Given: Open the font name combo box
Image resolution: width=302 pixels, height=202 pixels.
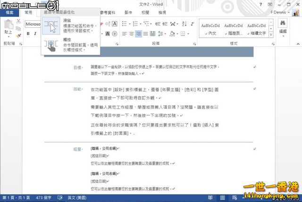Looking at the screenshot, I should tap(33, 24).
